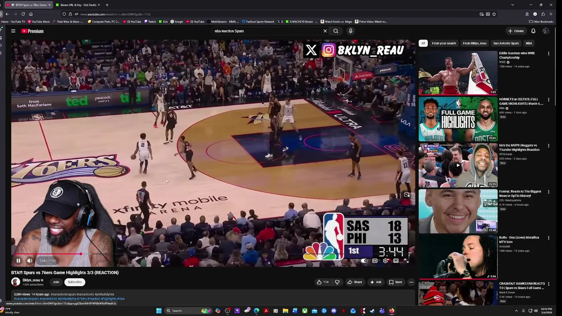Open the Hornets at Celtics highlights thumbnail
Screen dimensions: 562x316
pos(458,119)
